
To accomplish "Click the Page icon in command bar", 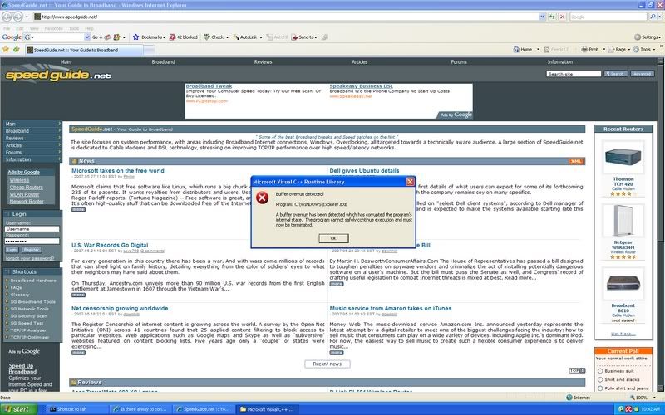I will pos(611,50).
